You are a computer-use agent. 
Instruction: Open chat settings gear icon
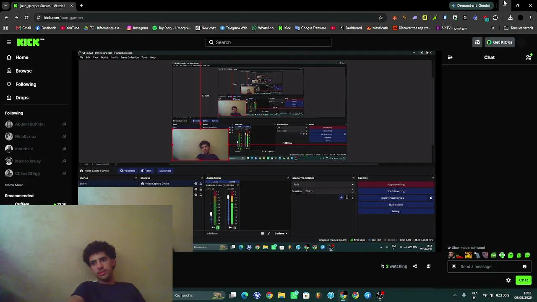coord(508,280)
